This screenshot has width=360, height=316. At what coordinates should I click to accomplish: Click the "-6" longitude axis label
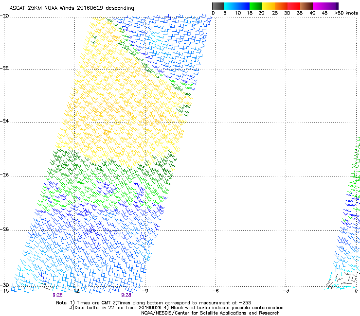pos(215,291)
